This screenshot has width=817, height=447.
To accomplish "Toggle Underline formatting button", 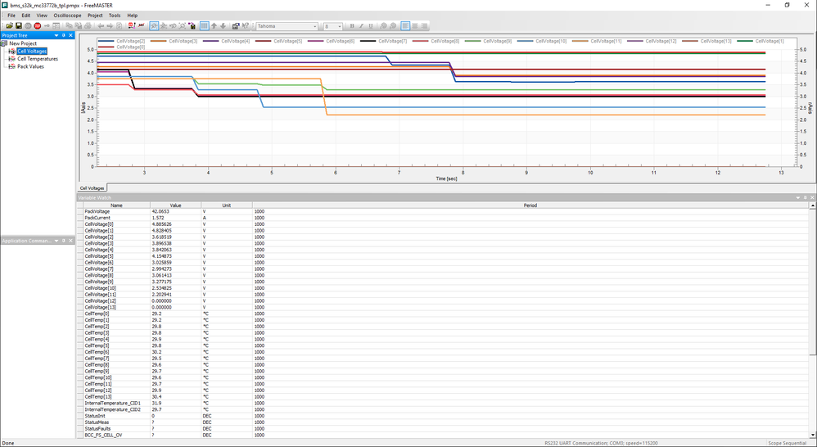I will pos(371,25).
